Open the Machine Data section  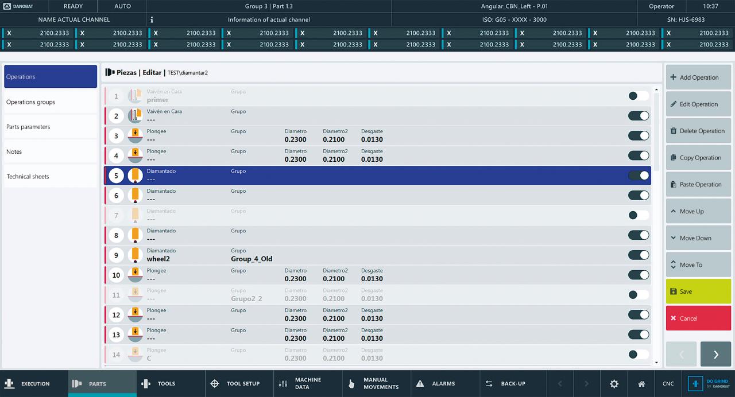[308, 384]
